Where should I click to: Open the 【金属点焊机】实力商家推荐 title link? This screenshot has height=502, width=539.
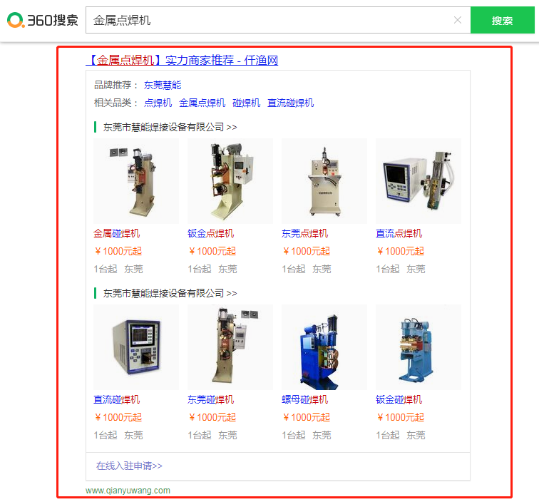[x=182, y=60]
